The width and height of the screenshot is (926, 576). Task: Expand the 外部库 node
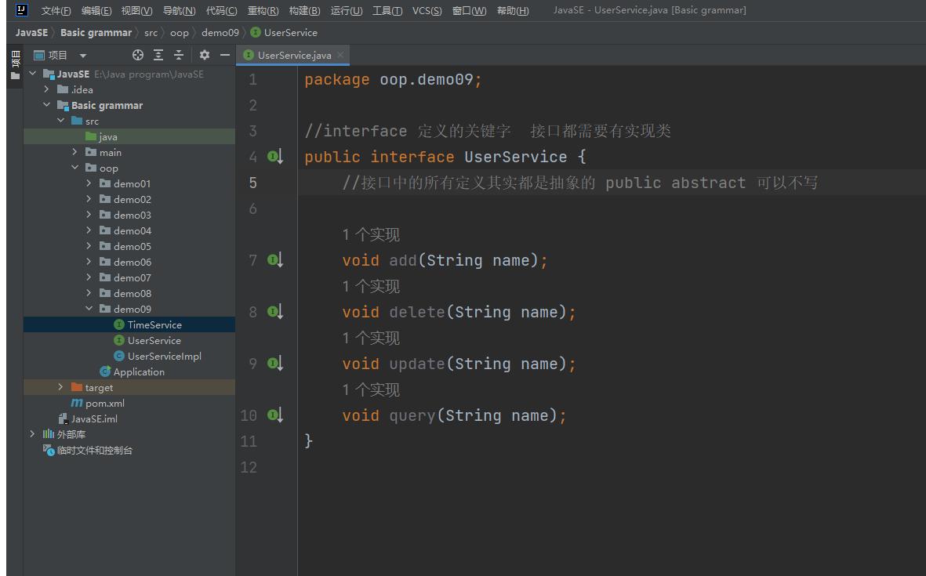pos(32,434)
